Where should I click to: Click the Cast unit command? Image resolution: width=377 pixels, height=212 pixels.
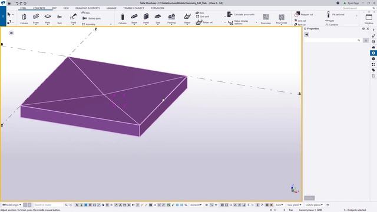(x=202, y=16)
